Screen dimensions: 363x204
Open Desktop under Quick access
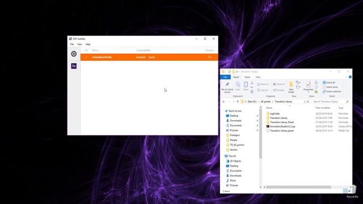point(234,116)
